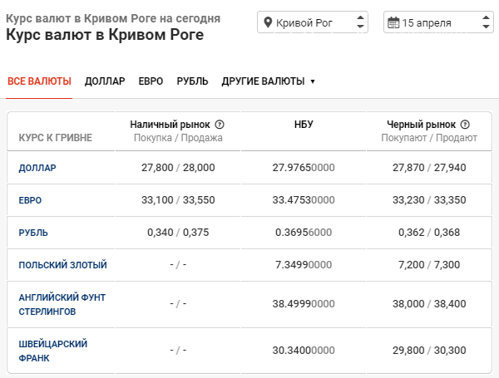Open the Польский злотый link
499x378 pixels.
coord(62,265)
